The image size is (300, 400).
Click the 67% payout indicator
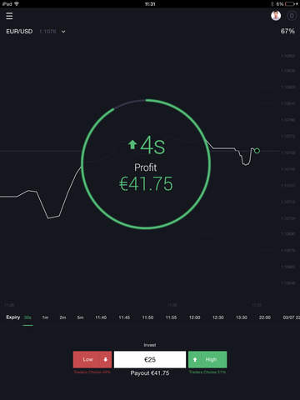point(287,31)
